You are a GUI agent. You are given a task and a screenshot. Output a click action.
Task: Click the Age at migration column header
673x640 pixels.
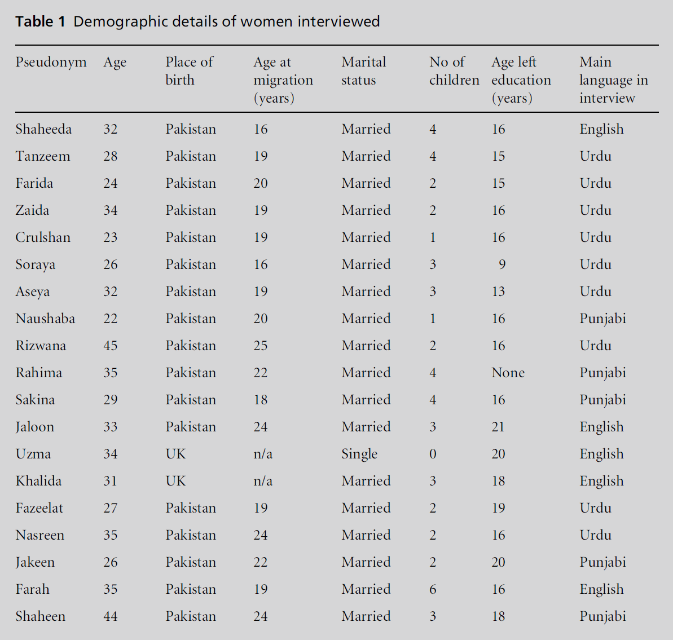283,80
